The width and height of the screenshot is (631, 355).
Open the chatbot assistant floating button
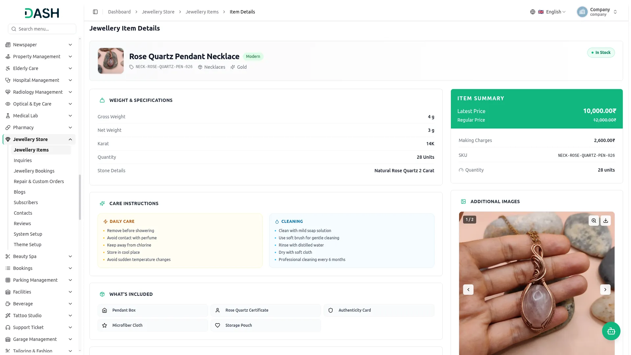click(611, 331)
